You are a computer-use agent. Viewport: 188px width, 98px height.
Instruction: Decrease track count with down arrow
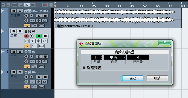pyautogui.click(x=102, y=59)
